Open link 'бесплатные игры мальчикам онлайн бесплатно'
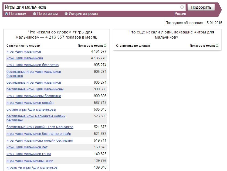Screen dimensions: 227x171 [x=36, y=118]
